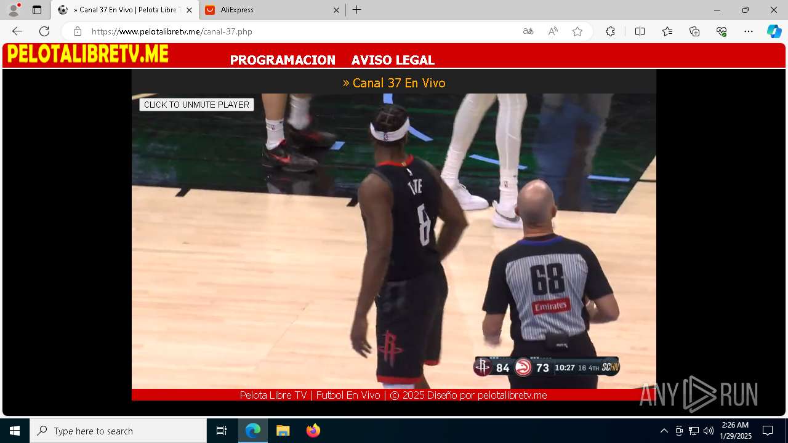Click CLICK TO UNMUTE PLAYER button
This screenshot has width=788, height=443.
point(196,105)
